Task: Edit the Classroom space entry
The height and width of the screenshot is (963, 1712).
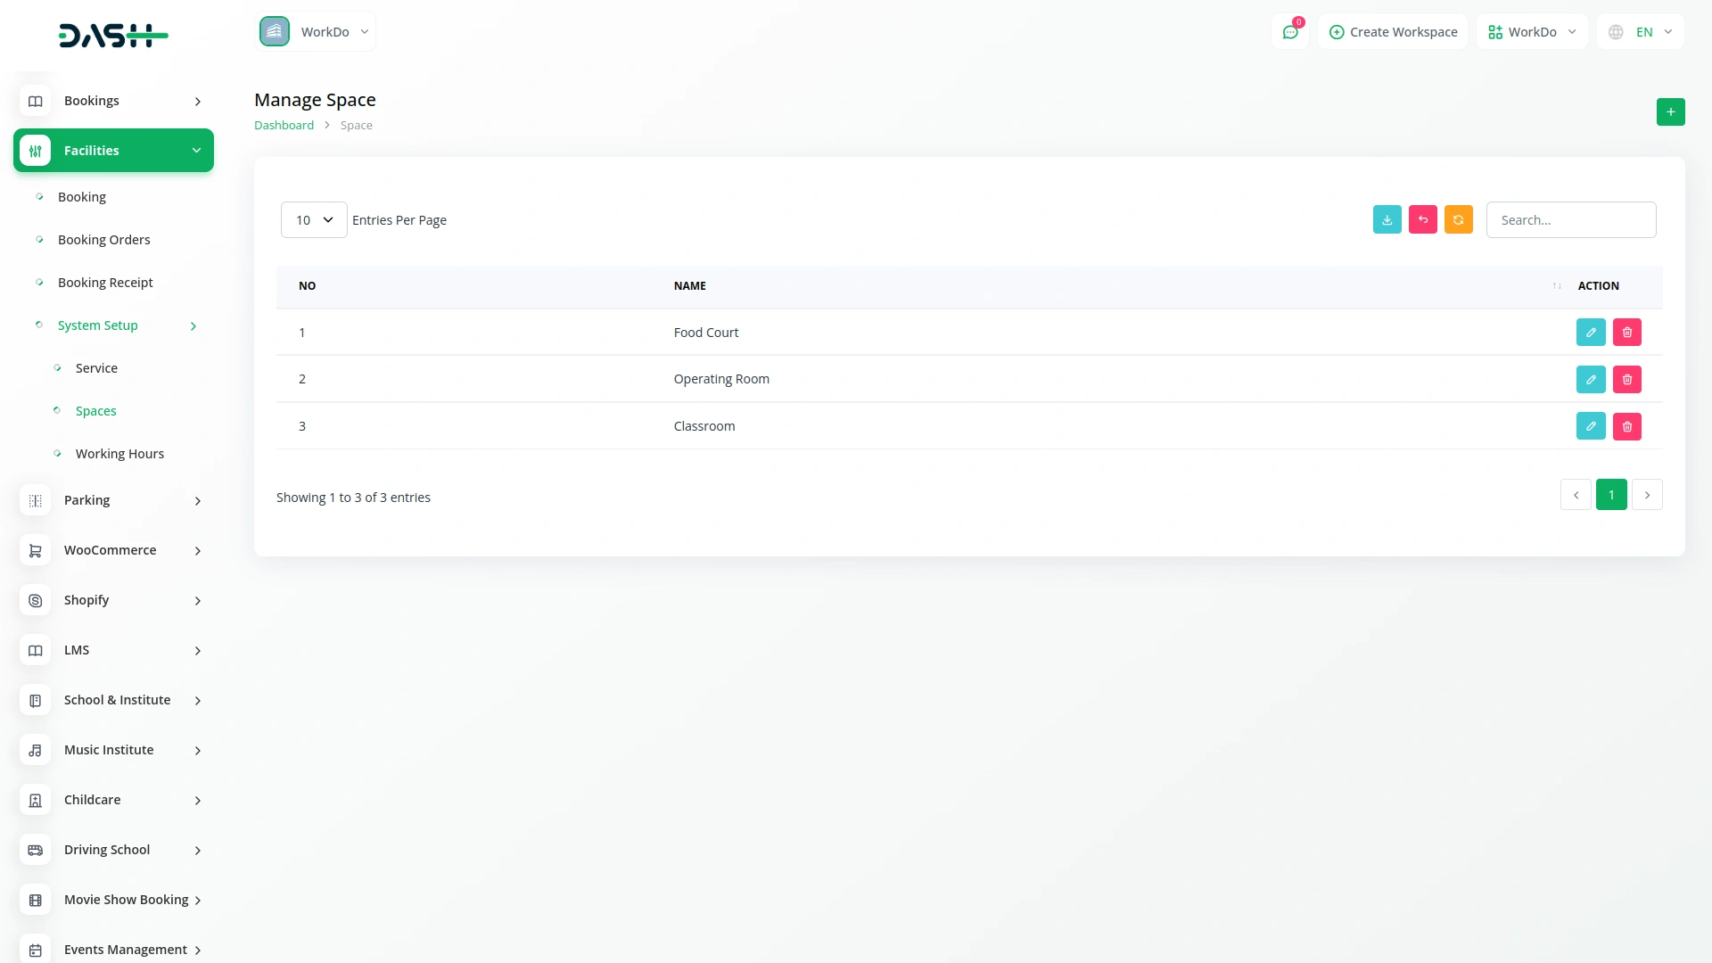Action: pyautogui.click(x=1590, y=427)
